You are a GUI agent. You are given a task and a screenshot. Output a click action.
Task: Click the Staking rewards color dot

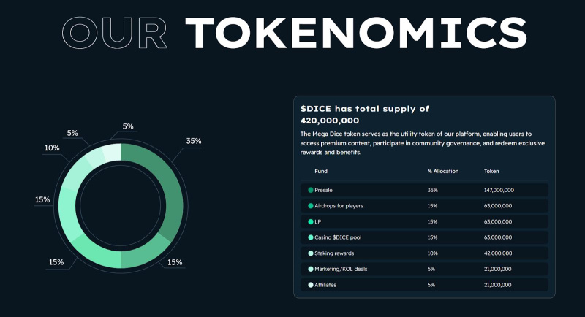[x=311, y=253]
